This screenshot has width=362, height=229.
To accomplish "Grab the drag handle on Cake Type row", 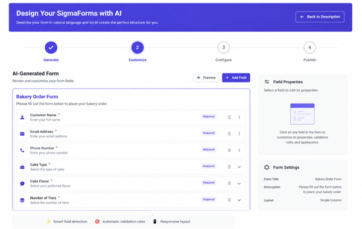I will [x=229, y=167].
